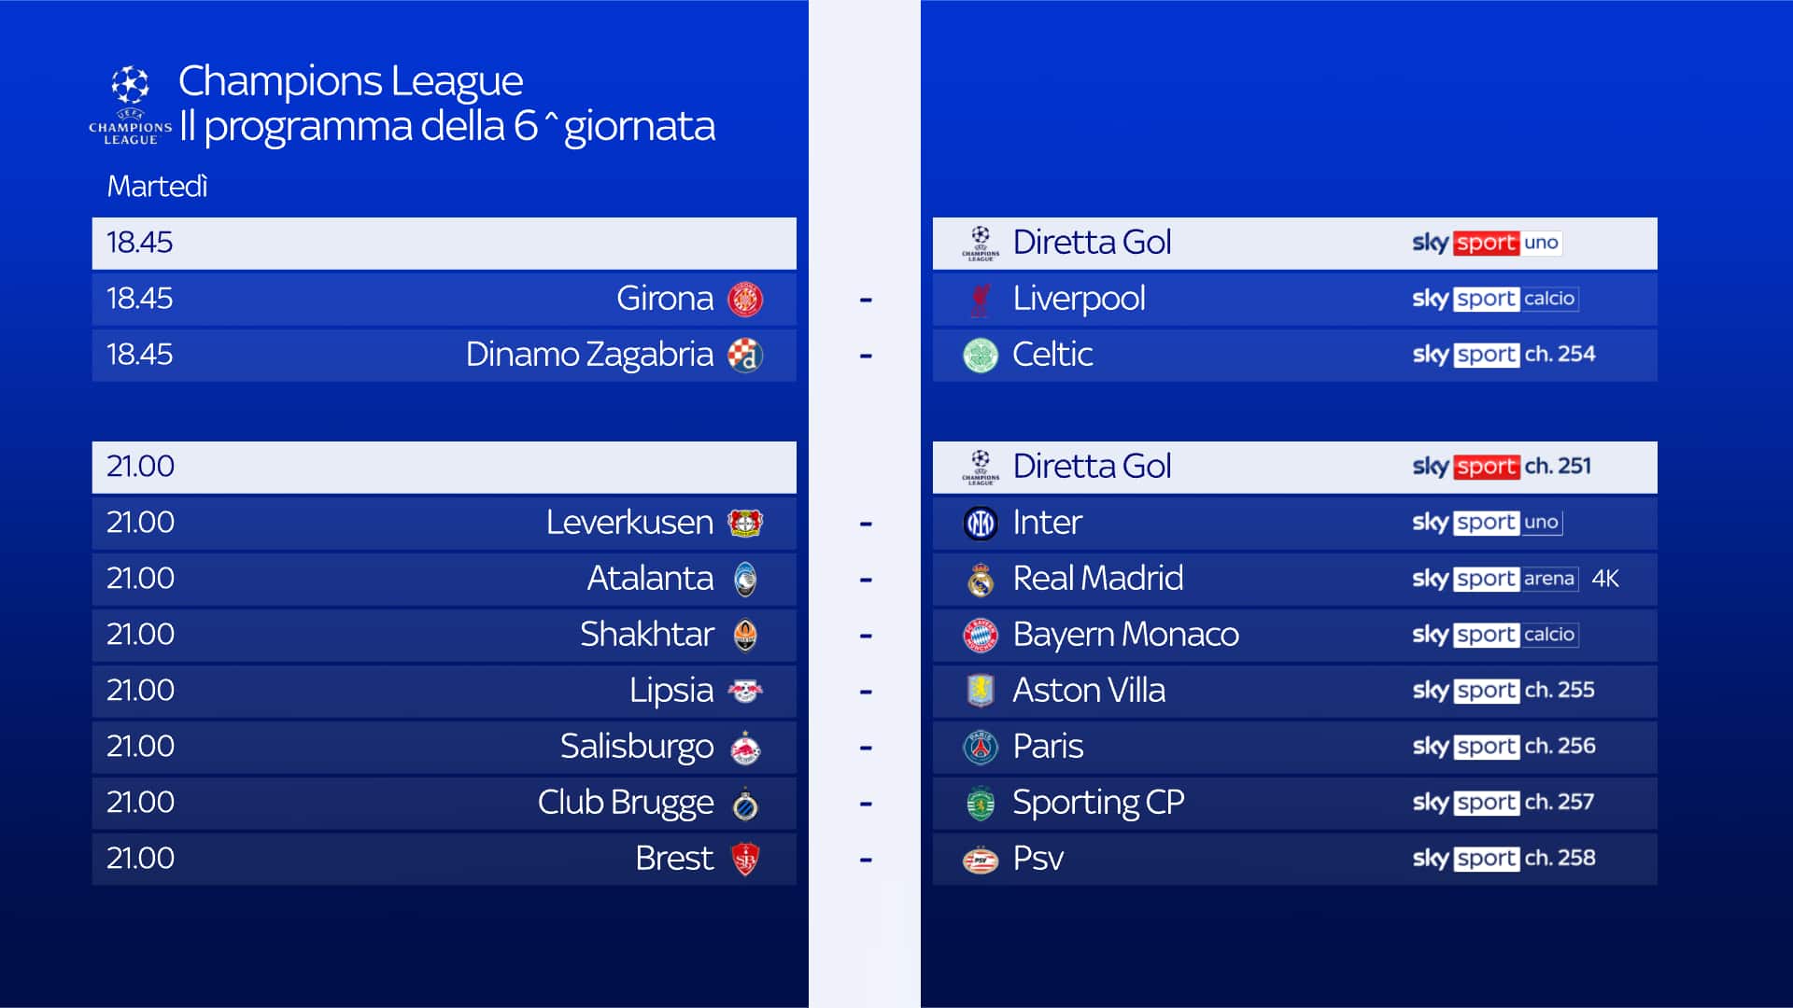
Task: Click the Psv club crest
Action: 980,859
